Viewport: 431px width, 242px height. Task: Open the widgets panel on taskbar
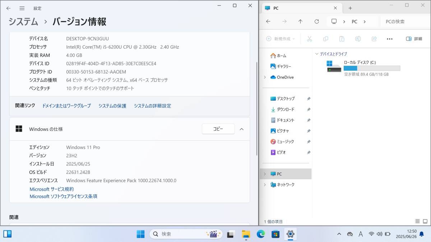point(8,234)
